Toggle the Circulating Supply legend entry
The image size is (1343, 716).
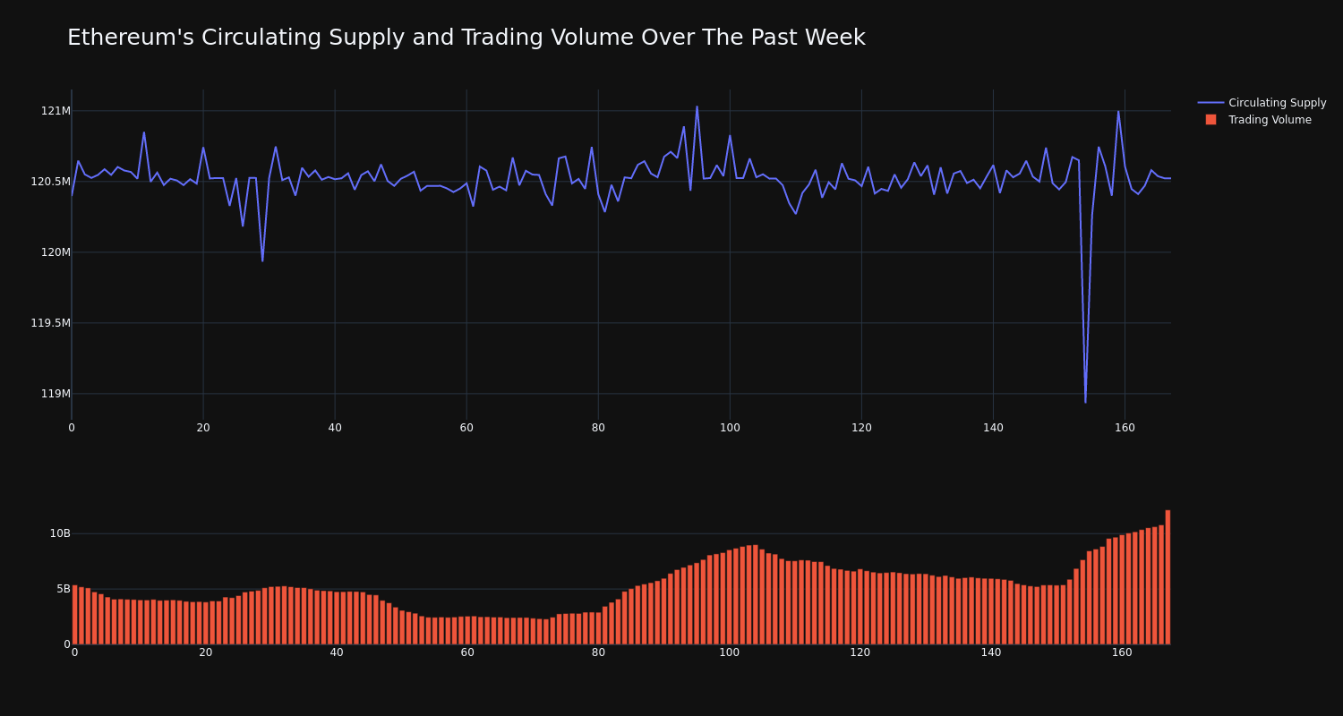coord(1262,103)
